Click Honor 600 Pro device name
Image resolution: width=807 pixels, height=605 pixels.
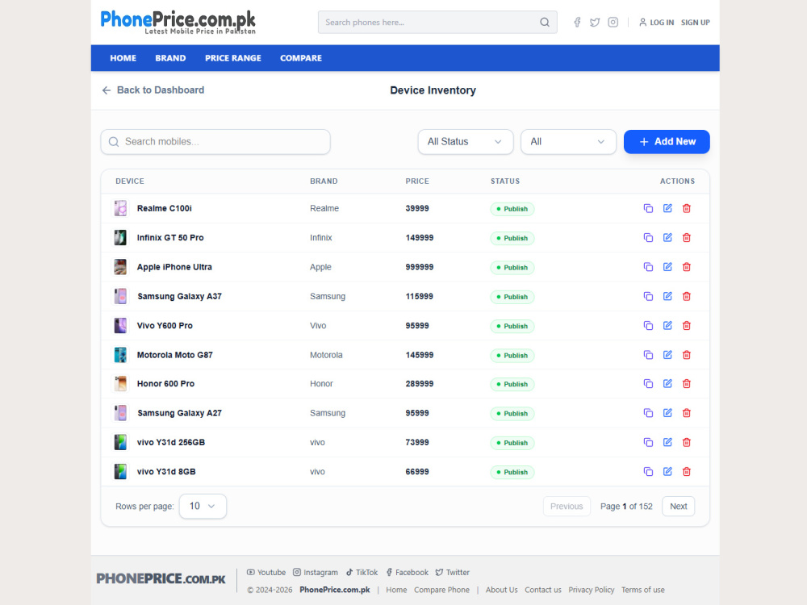click(x=165, y=384)
